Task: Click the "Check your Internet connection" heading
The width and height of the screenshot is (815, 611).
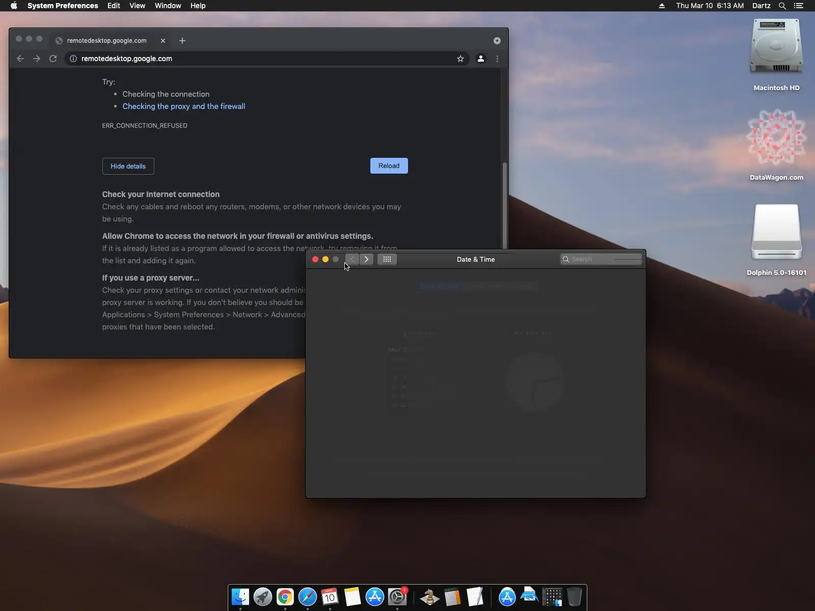Action: click(x=161, y=195)
